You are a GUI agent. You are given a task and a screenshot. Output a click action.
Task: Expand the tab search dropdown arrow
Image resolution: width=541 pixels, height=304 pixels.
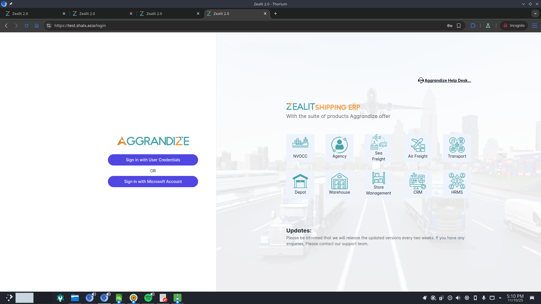535,14
